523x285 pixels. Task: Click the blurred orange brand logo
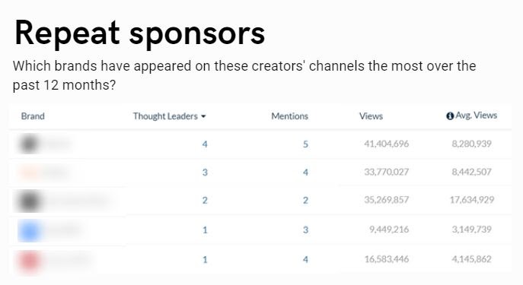pyautogui.click(x=30, y=172)
